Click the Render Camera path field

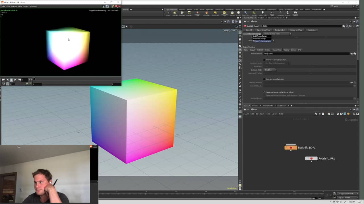click(306, 54)
